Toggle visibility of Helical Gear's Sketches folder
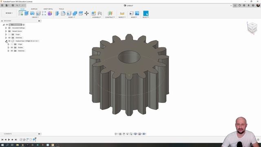The height and width of the screenshot is (147, 261). click(x=12, y=51)
